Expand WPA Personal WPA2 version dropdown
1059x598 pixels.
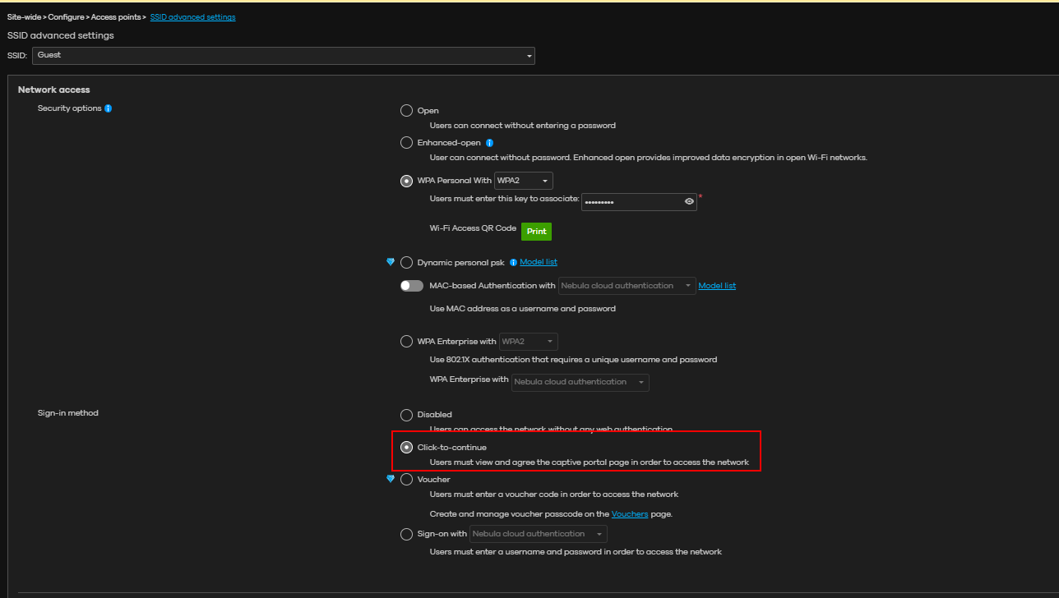coord(524,181)
